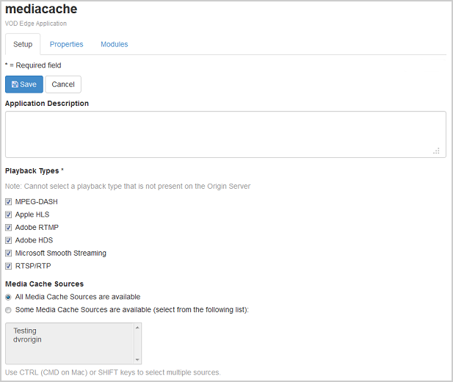Select dvrorigin in the sources list
This screenshot has height=382, width=453.
tap(28, 340)
